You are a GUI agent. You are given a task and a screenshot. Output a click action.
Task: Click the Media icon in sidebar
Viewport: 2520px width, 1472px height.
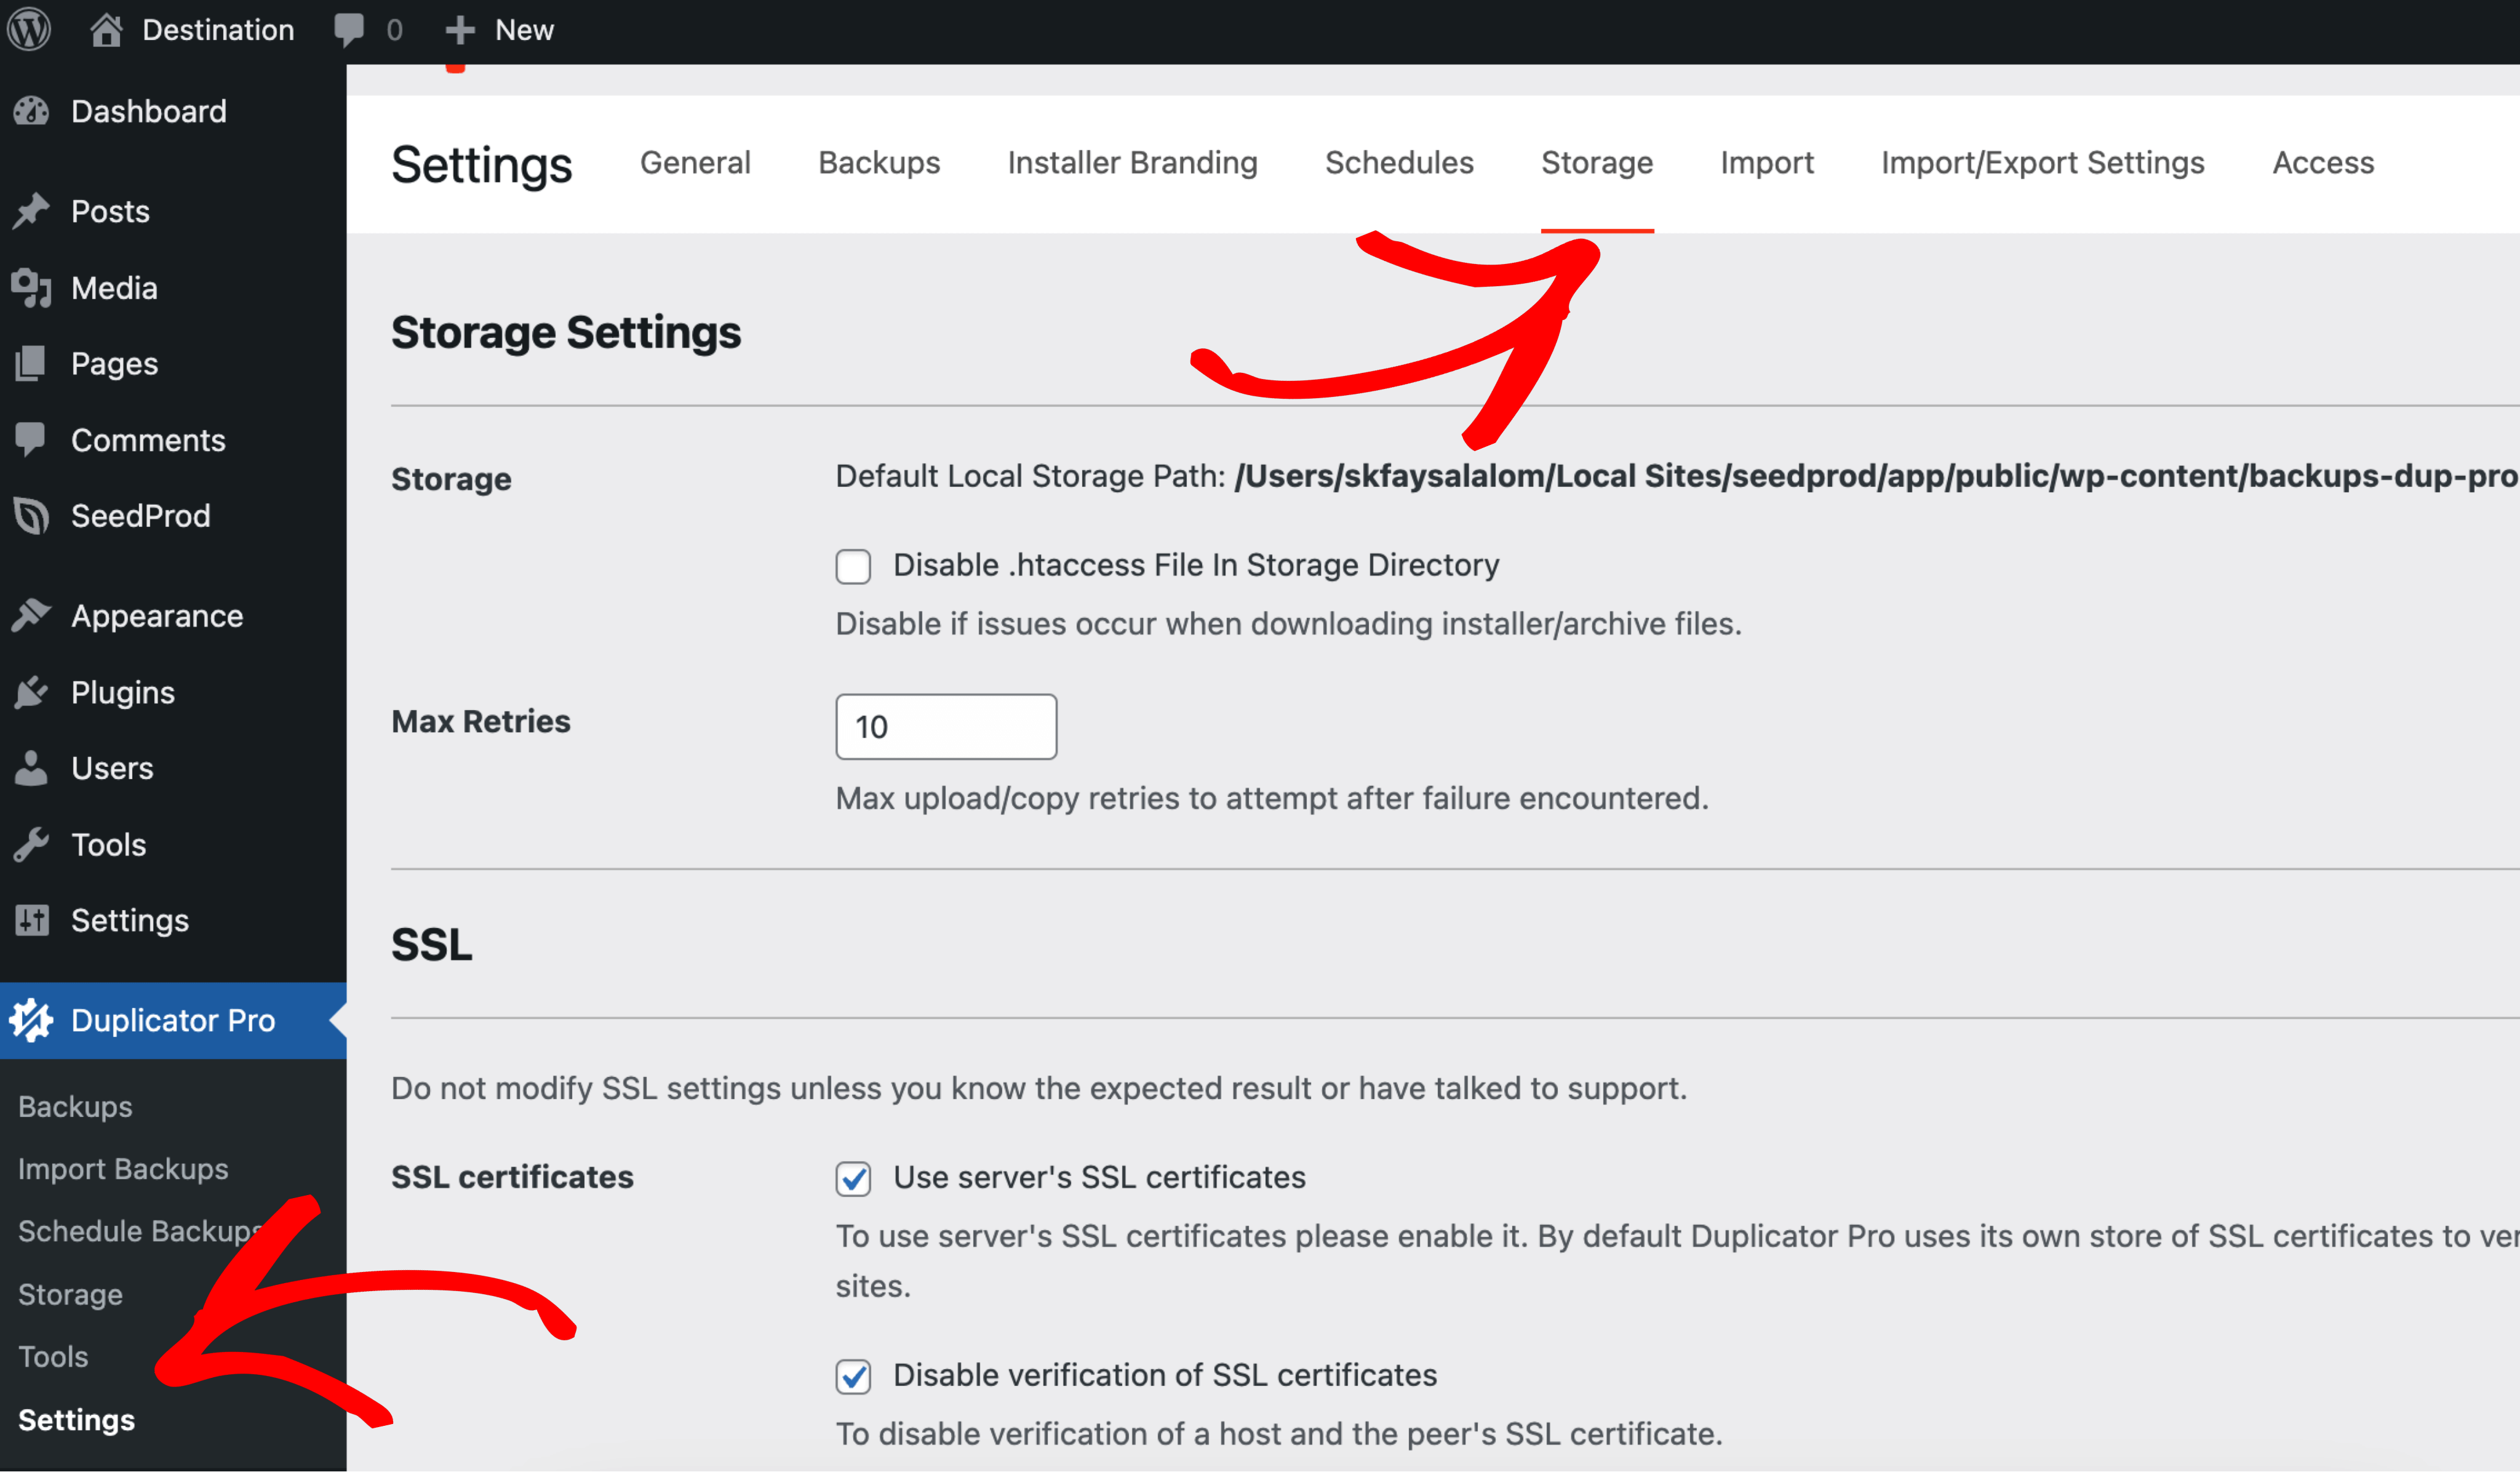click(31, 288)
